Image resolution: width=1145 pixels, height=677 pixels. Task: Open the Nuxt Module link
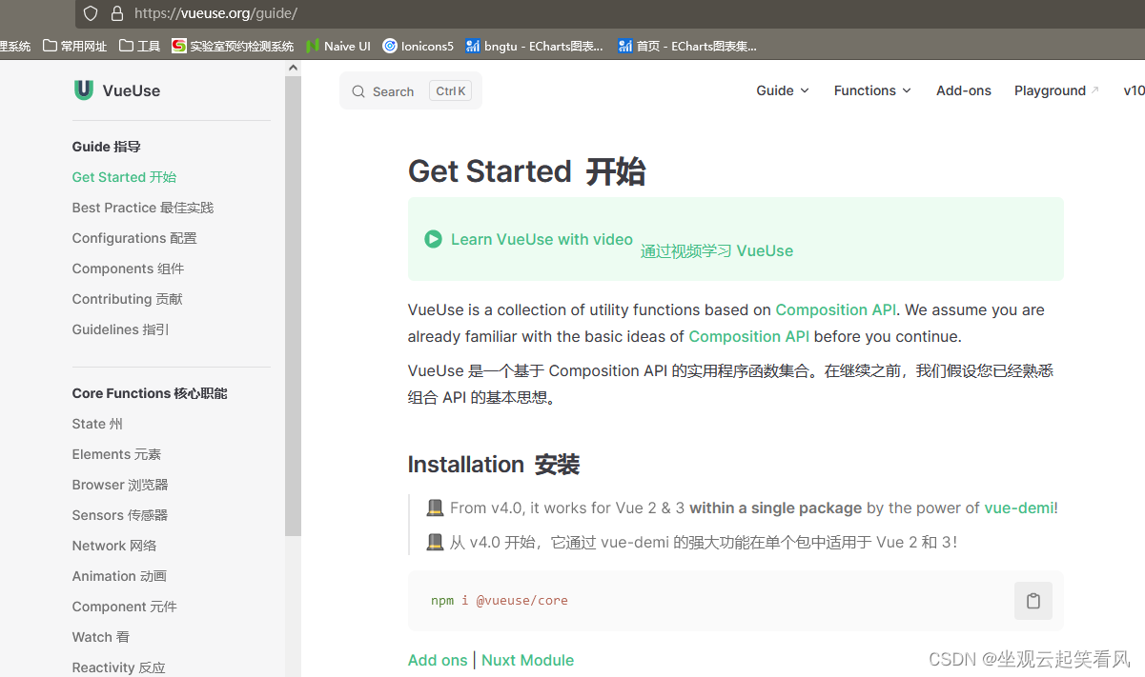[527, 660]
